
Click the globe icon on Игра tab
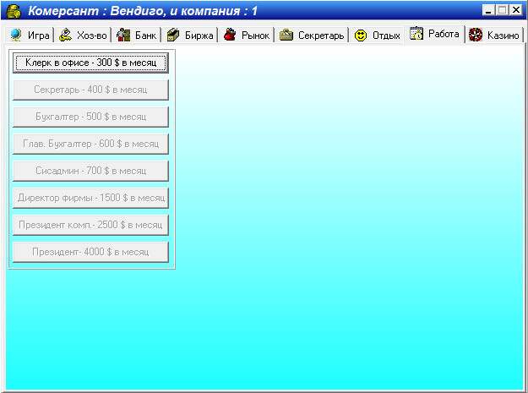click(16, 35)
